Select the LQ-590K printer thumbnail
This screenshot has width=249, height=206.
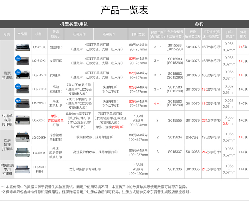click(x=22, y=152)
